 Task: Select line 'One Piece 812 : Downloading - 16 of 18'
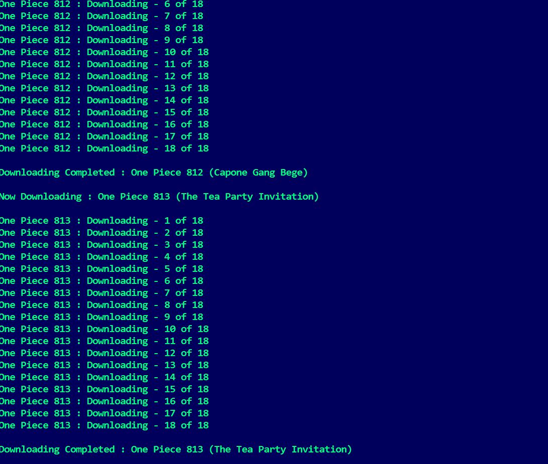tap(104, 124)
